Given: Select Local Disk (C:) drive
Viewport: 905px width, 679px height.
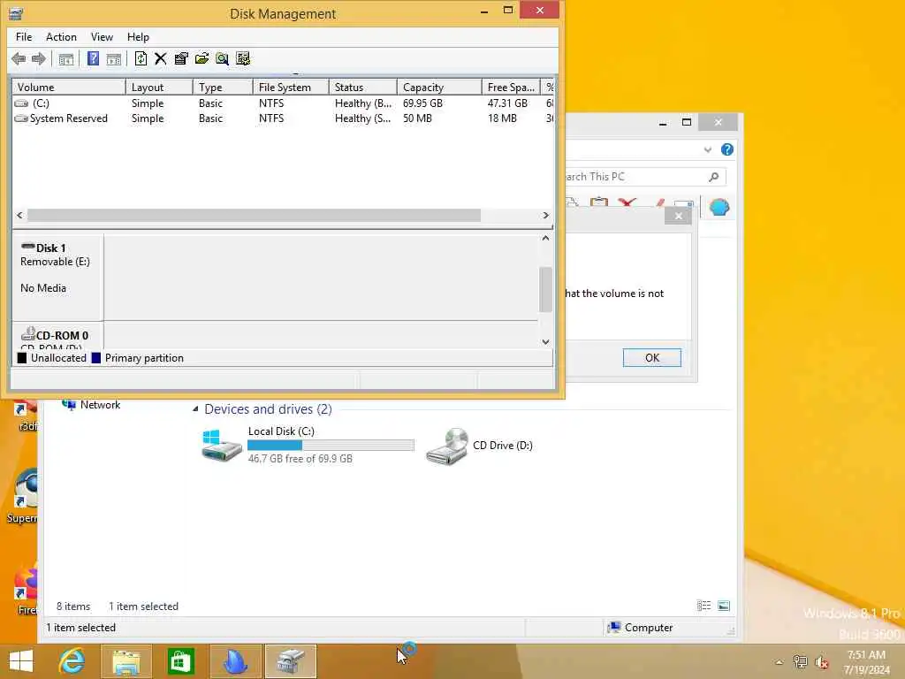Looking at the screenshot, I should coord(307,446).
